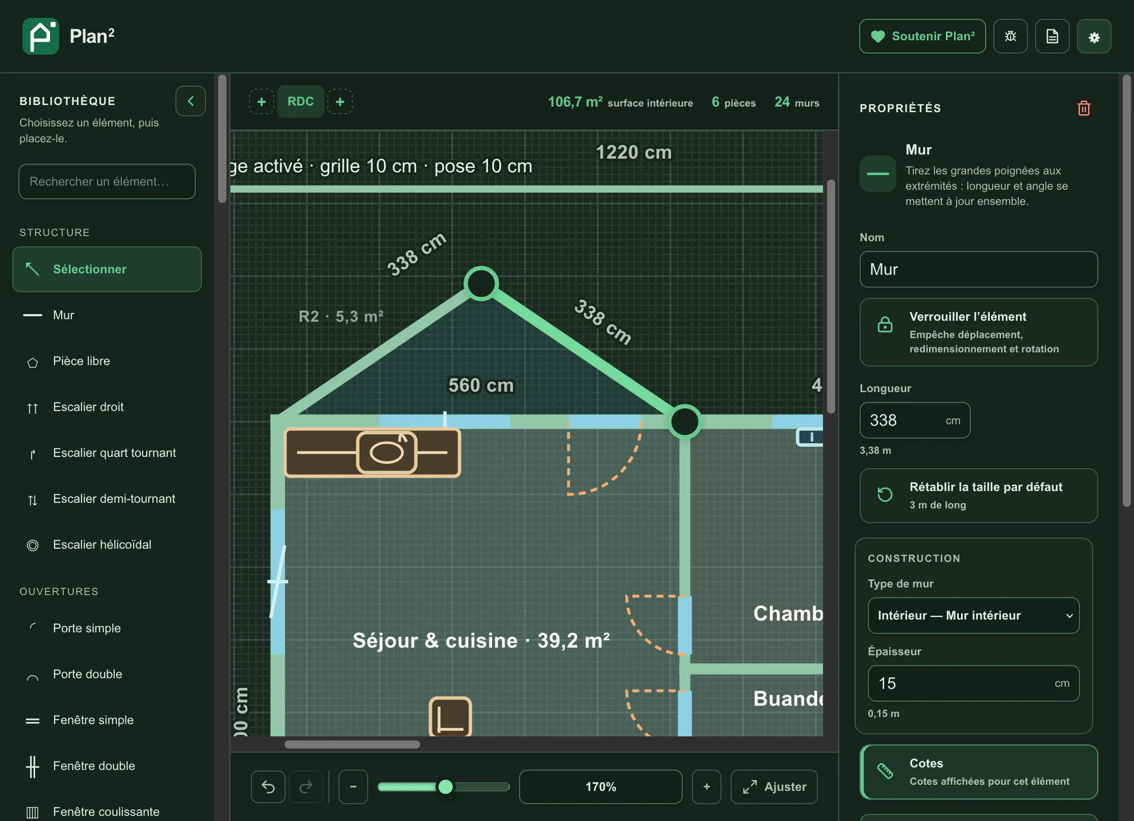Viewport: 1134px width, 821px height.
Task: Click the 1220 cm dimension label
Action: pyautogui.click(x=634, y=152)
